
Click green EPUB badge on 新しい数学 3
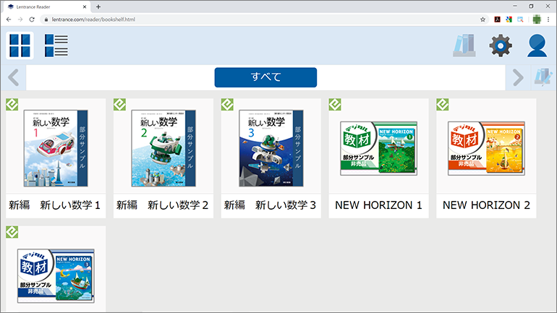tap(227, 105)
